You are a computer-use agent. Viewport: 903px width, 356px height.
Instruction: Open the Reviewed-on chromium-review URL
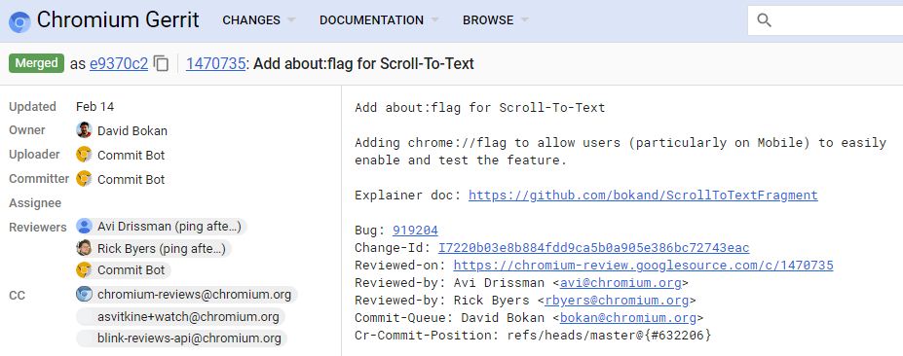coord(643,266)
